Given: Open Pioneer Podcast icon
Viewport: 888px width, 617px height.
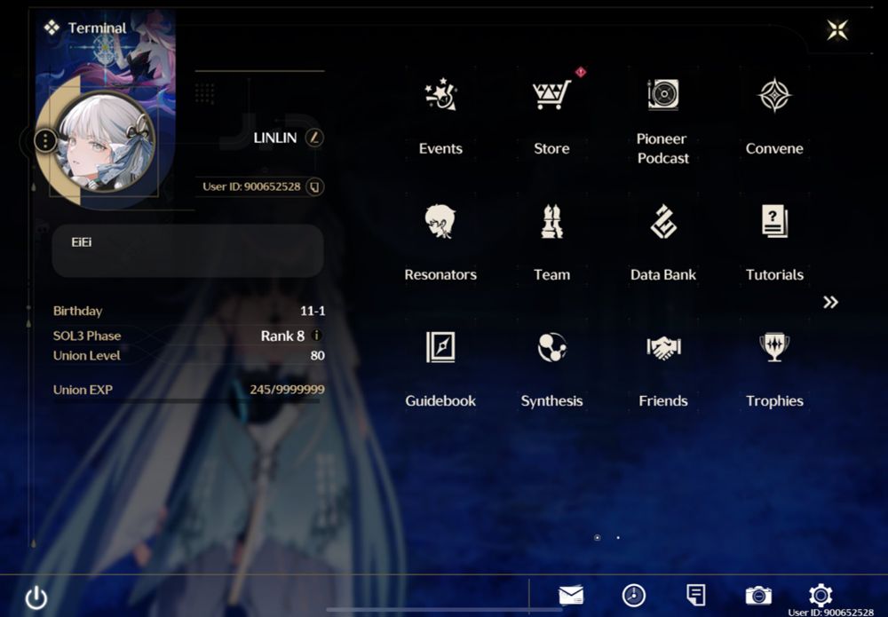Looking at the screenshot, I should (662, 94).
